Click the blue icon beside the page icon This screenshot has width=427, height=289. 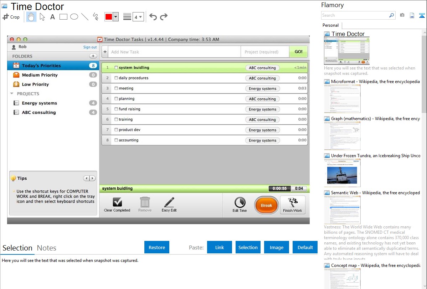[x=422, y=15]
